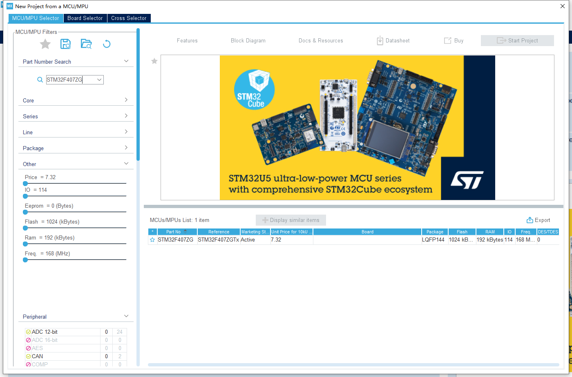
Task: Click the filter panel vertical scrollbar
Action: point(138,94)
